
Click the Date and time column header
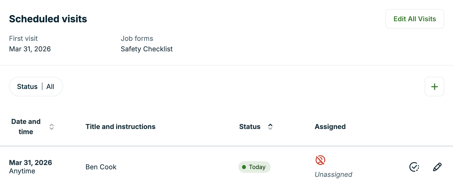(x=26, y=127)
